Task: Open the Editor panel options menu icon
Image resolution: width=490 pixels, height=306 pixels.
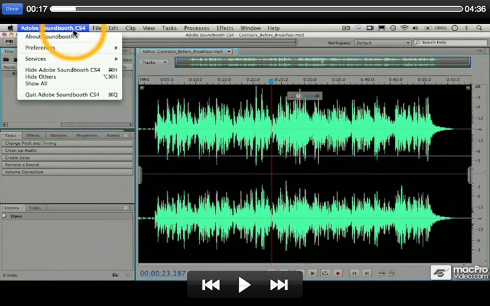Action: pyautogui.click(x=481, y=51)
